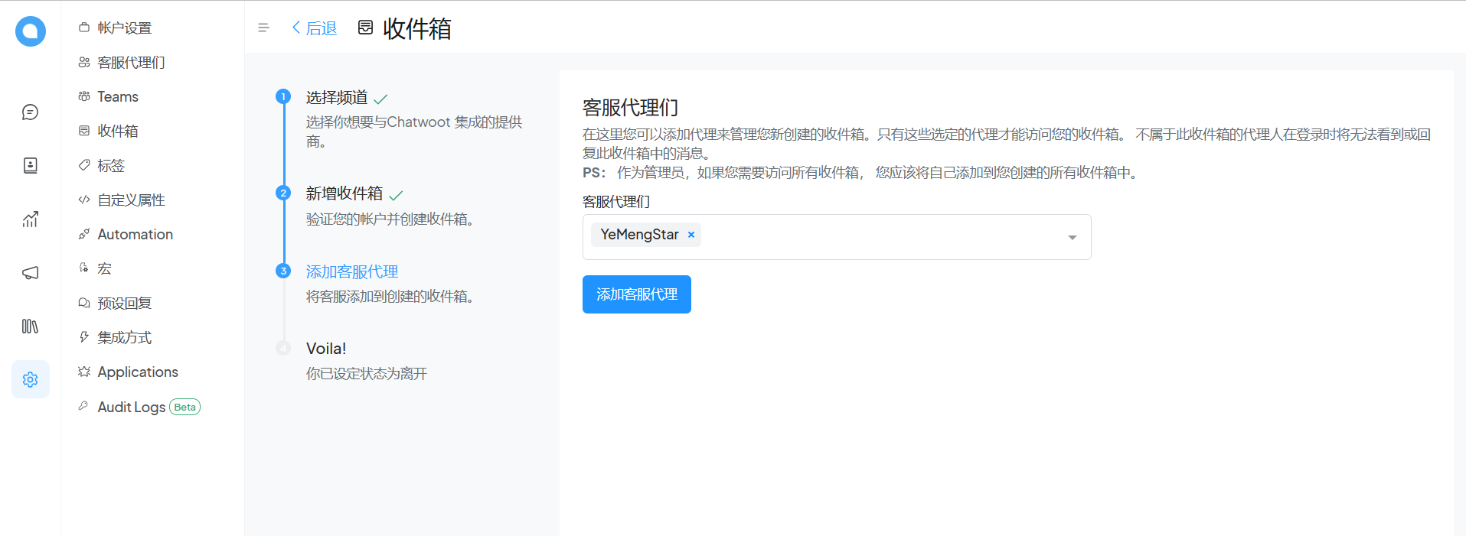Click the 添加客服代理 blue button
Screen dimensions: 1466x536
636,294
